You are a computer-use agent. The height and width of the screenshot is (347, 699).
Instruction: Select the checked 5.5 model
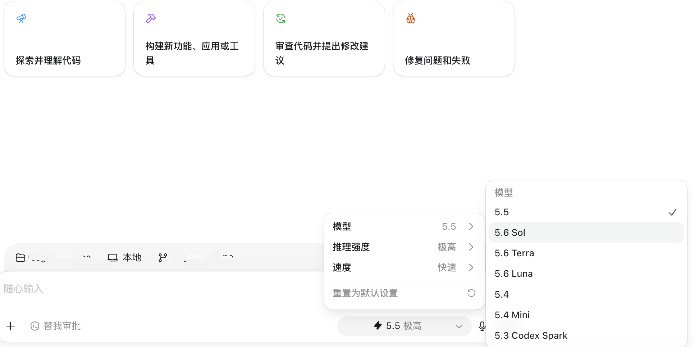click(586, 212)
